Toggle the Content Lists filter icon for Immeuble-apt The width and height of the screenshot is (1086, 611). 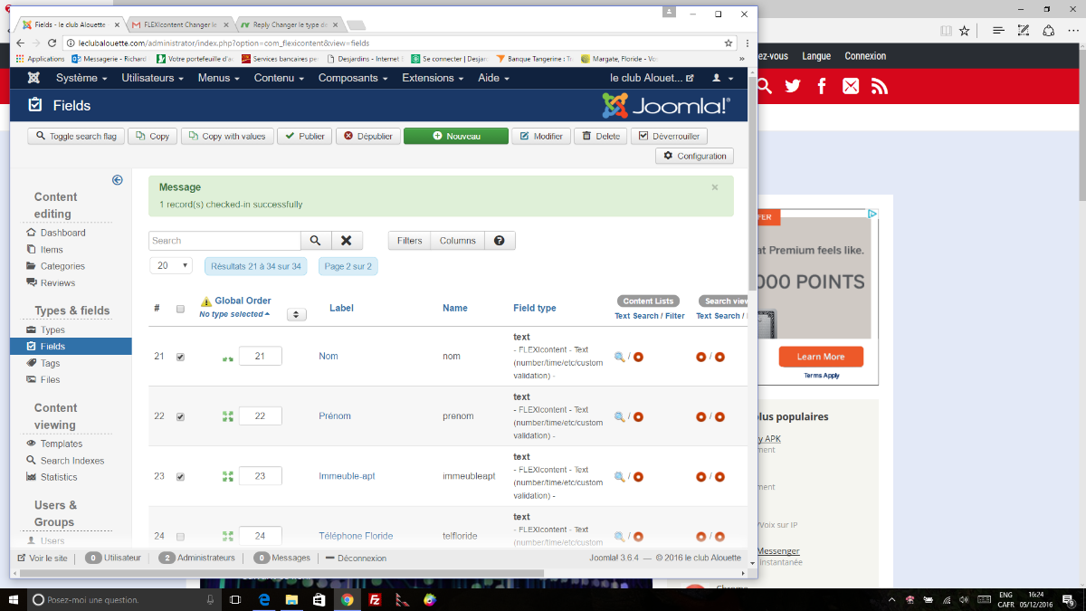tap(638, 477)
